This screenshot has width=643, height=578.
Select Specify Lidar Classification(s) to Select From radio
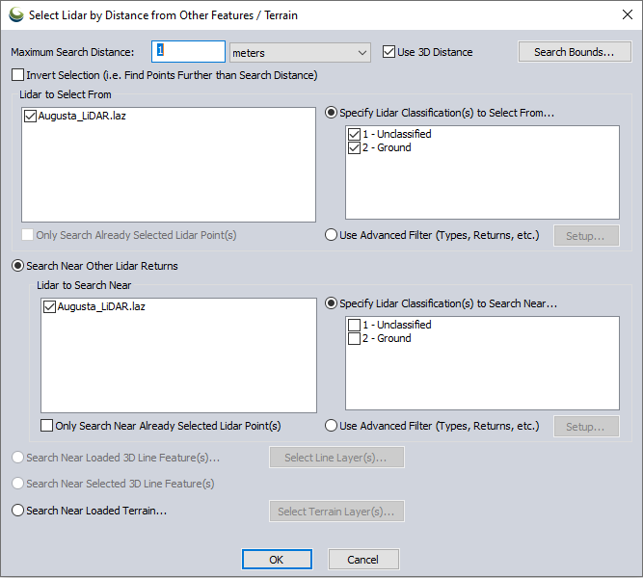(332, 113)
